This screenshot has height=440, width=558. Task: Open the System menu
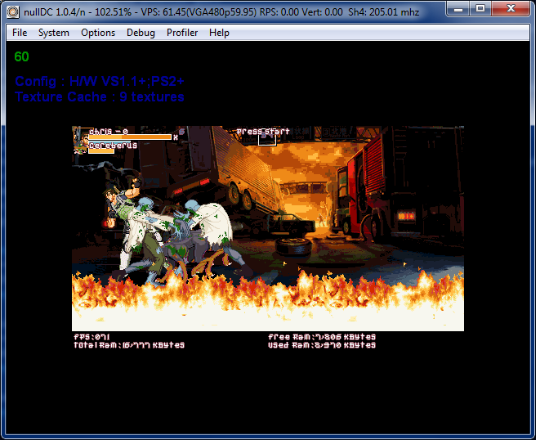pyautogui.click(x=54, y=33)
